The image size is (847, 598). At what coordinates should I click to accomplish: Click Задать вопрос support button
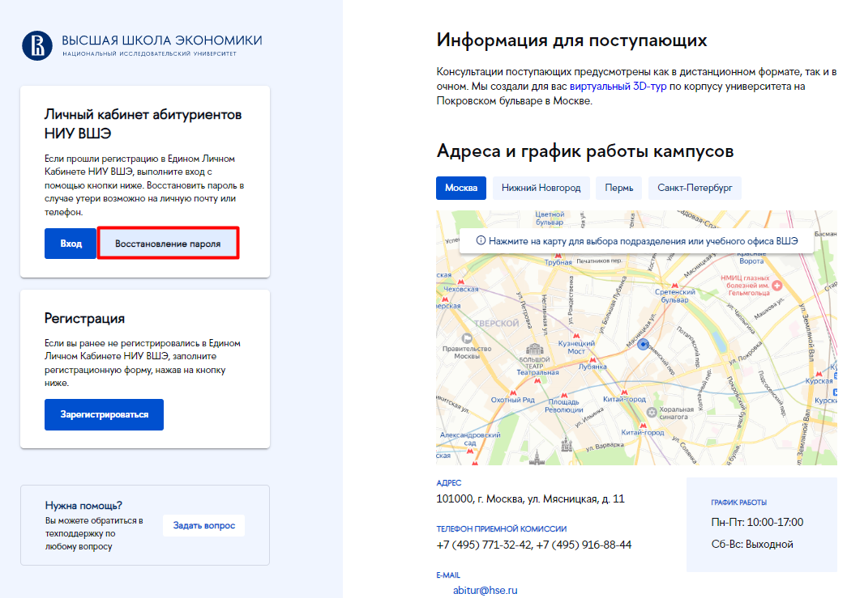tap(203, 526)
